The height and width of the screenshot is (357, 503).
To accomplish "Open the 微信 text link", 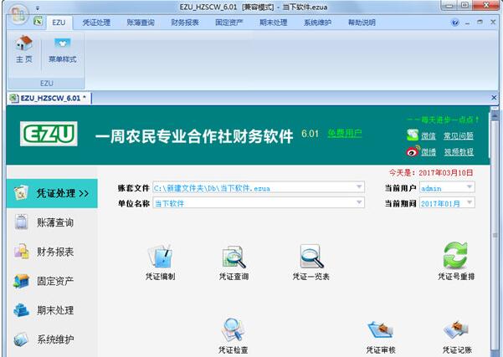I will 429,136.
